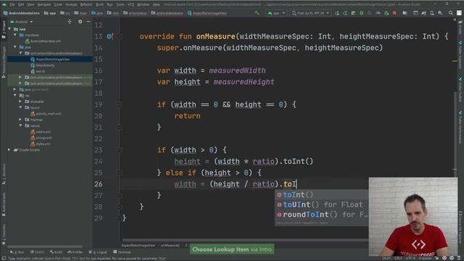
Task: Expand the drawable folder
Action: (20, 101)
